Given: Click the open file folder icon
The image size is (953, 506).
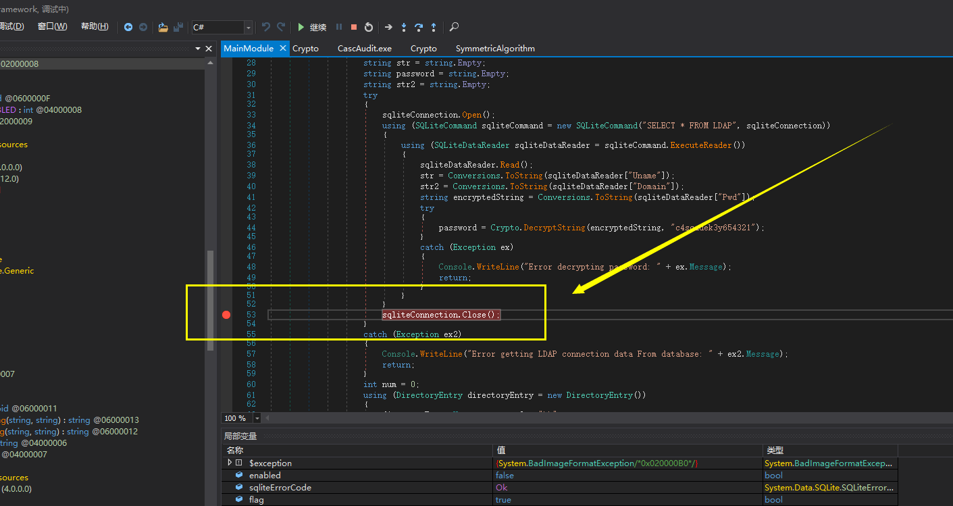Looking at the screenshot, I should pyautogui.click(x=163, y=27).
